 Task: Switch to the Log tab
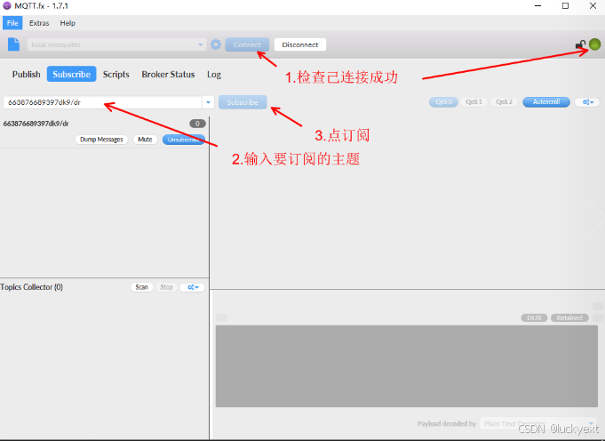214,74
